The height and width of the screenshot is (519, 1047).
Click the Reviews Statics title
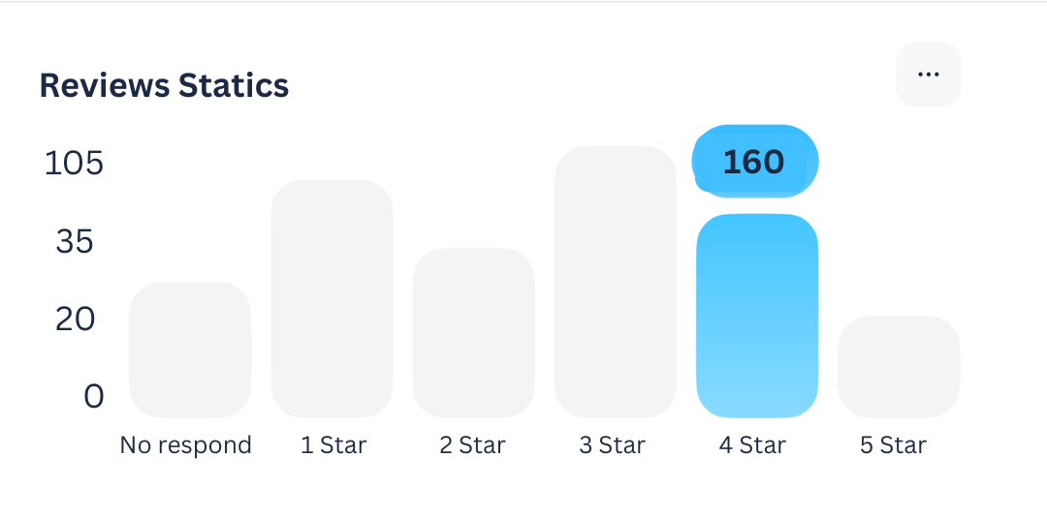164,85
